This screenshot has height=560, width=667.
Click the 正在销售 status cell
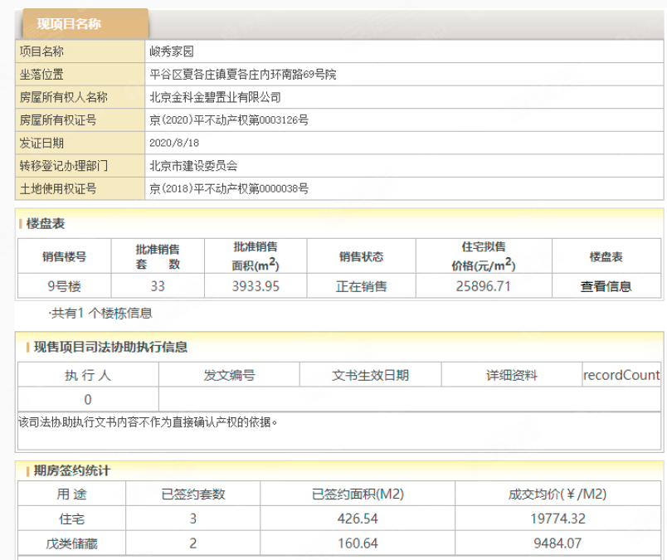tap(361, 286)
